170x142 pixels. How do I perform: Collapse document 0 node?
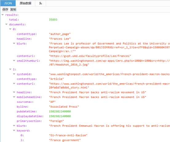10,29
